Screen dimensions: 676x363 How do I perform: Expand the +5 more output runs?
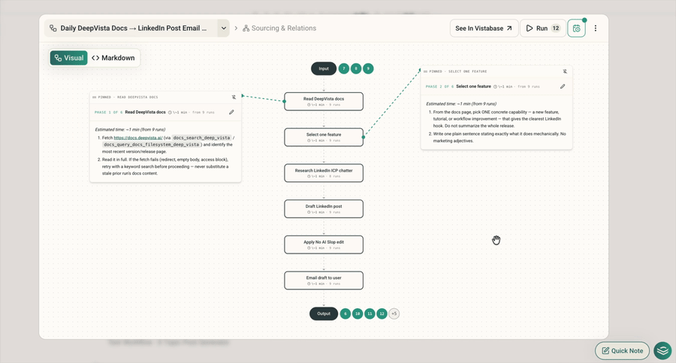coord(394,313)
